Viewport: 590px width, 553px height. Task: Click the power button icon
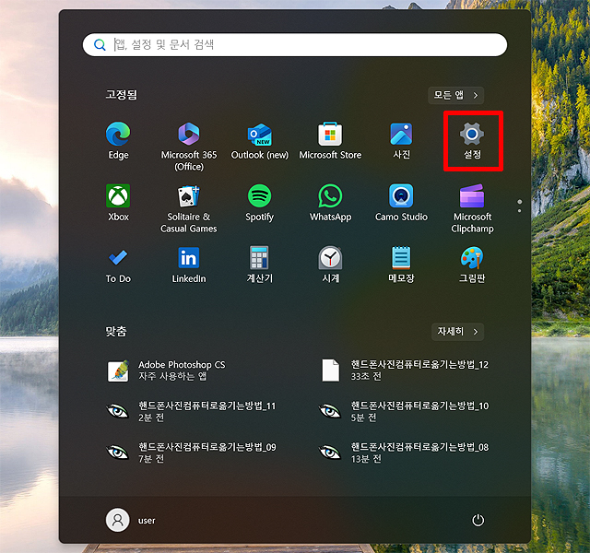pyautogui.click(x=478, y=520)
